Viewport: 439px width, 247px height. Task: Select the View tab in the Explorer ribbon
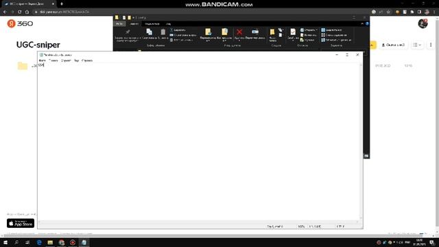click(x=168, y=24)
